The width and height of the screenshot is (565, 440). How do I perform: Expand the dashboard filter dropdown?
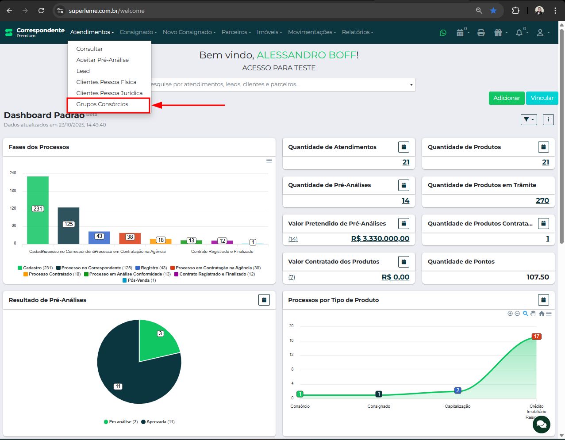pyautogui.click(x=529, y=119)
